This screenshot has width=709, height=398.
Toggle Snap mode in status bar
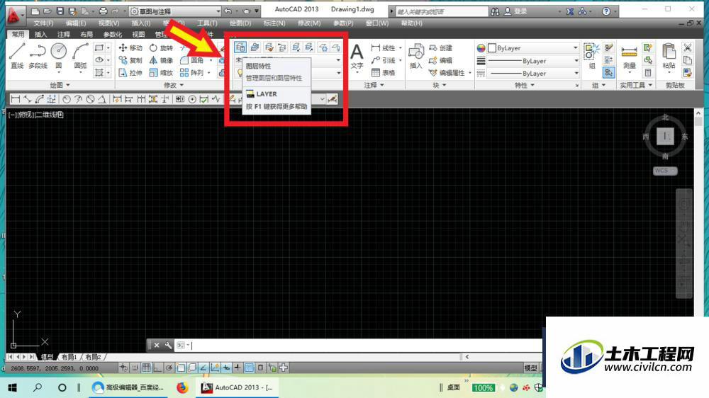[x=135, y=368]
